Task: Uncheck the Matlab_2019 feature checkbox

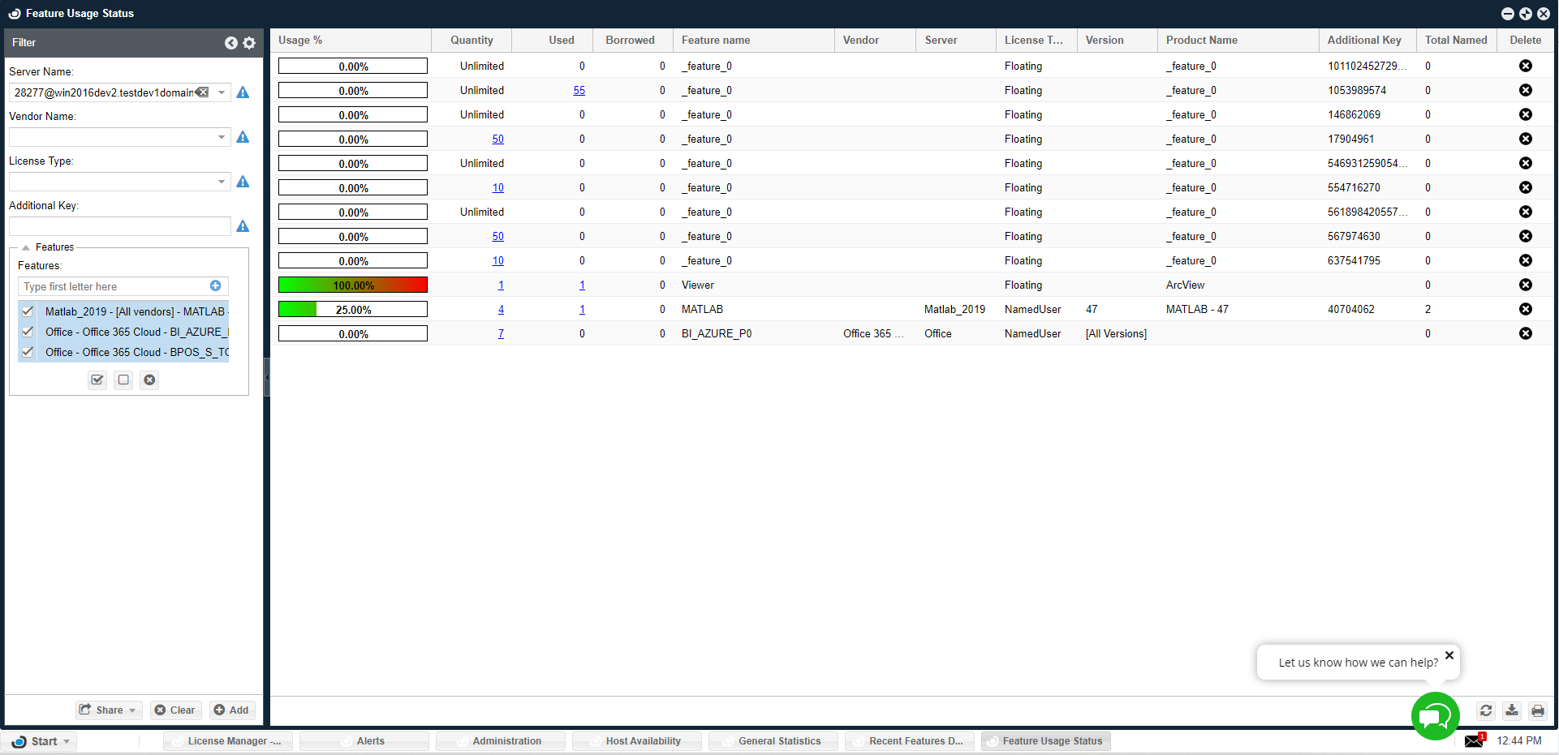Action: 28,311
